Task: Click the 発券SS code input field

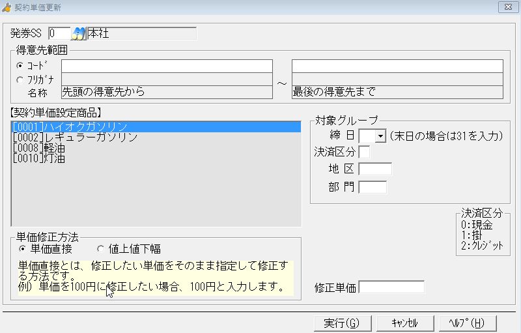Action: click(59, 33)
